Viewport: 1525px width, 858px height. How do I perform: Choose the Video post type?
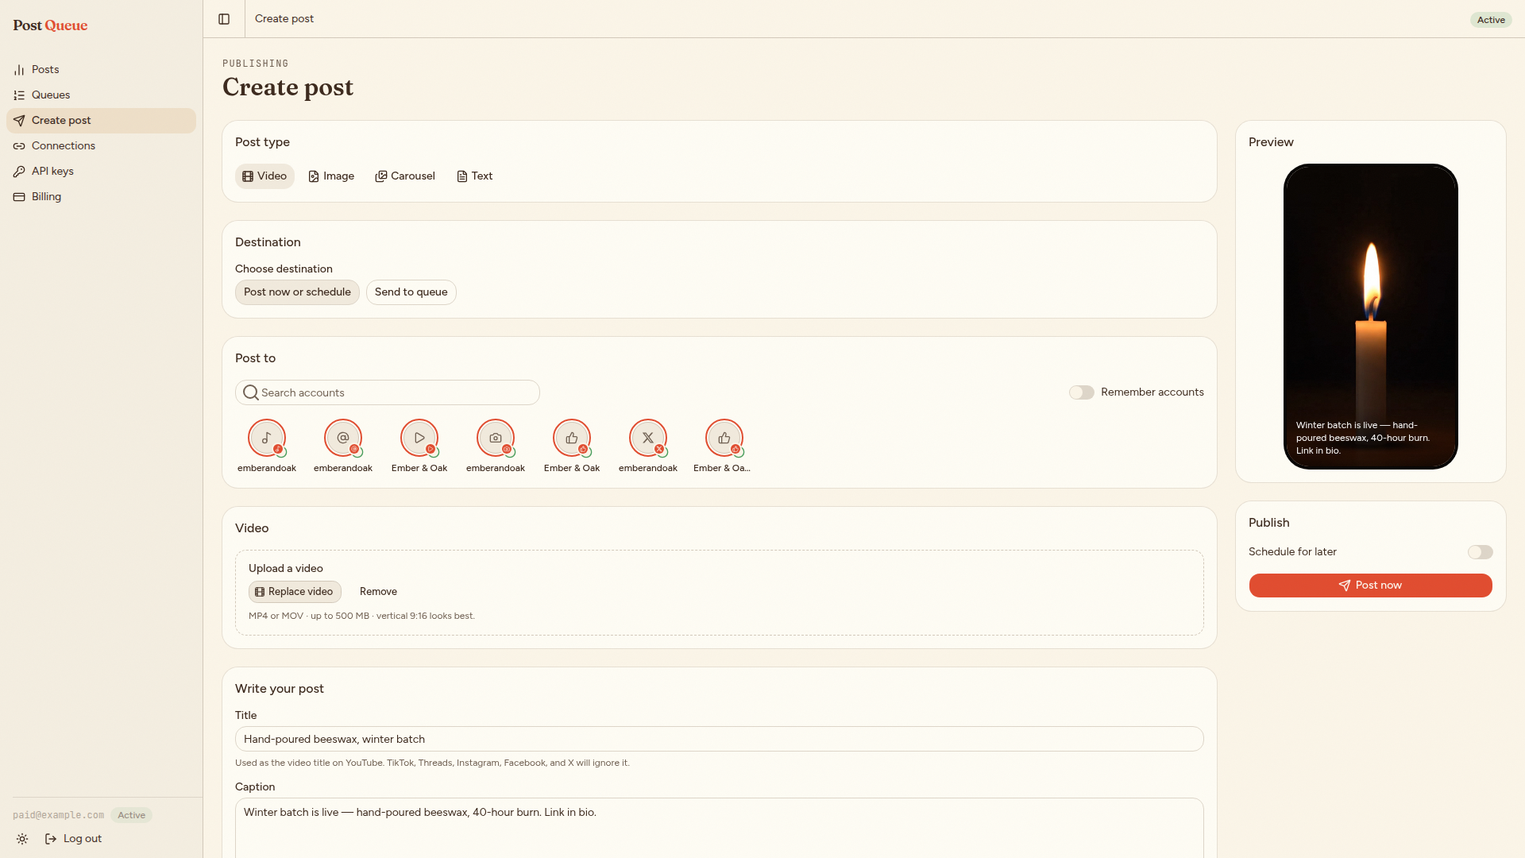click(x=264, y=176)
